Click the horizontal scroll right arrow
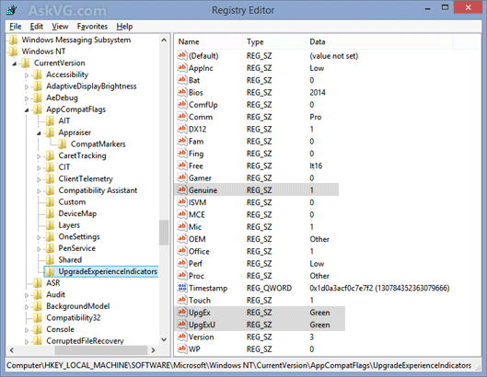487x377 pixels. [153, 350]
